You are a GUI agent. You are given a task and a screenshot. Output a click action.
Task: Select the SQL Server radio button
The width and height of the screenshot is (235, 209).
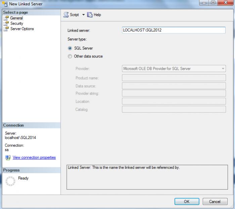[70, 48]
